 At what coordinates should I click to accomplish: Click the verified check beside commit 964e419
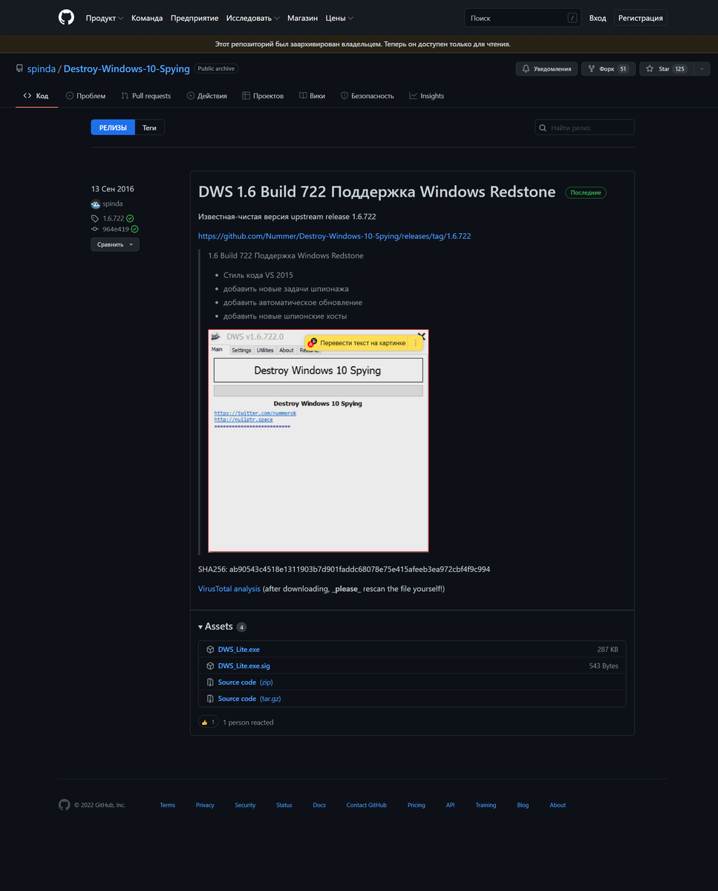click(134, 229)
